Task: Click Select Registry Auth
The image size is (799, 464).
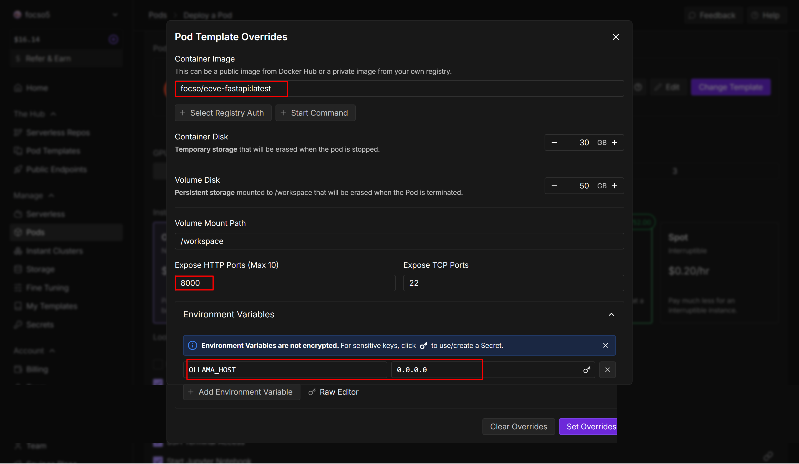Action: point(223,113)
